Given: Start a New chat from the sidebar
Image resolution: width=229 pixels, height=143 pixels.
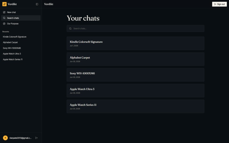Looking at the screenshot, I should 21,12.
